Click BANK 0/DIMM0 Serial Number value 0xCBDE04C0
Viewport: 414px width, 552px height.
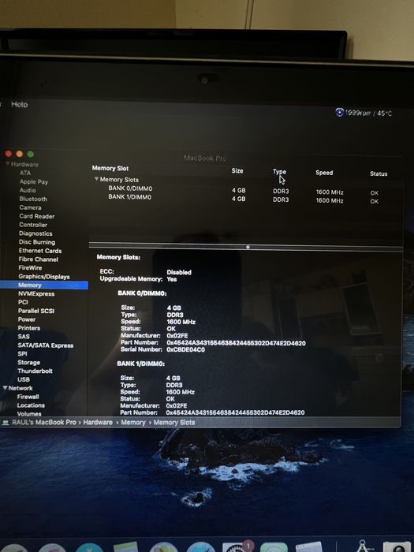[185, 349]
